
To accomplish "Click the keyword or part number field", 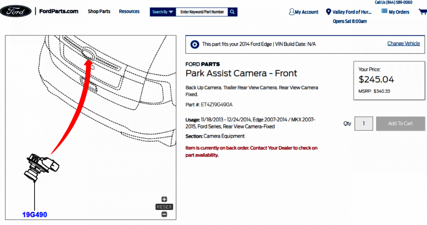I will [x=202, y=12].
